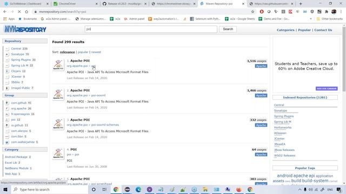Open the browser home page icon

[26, 12]
